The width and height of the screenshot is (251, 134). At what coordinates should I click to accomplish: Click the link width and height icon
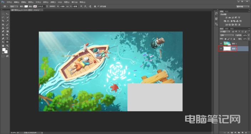[x=67, y=6]
